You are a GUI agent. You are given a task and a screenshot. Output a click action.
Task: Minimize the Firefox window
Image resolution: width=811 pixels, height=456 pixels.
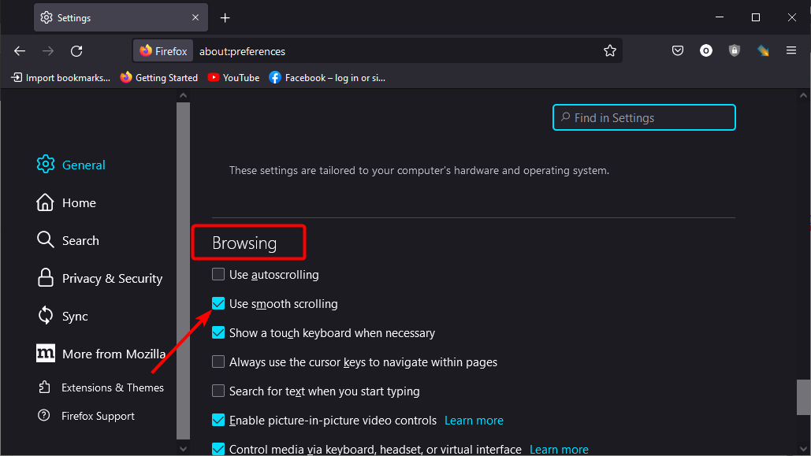[x=720, y=17]
